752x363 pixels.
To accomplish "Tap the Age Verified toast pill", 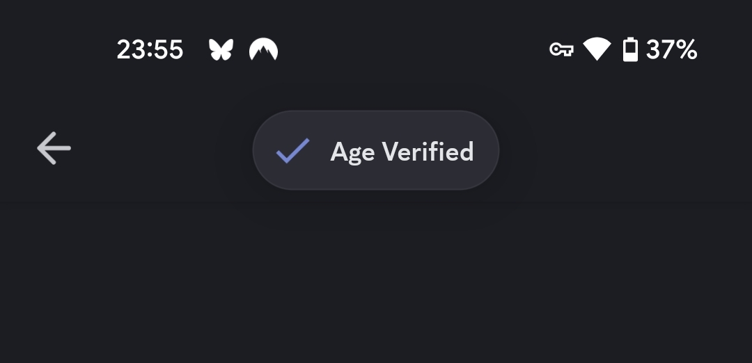I will (376, 150).
